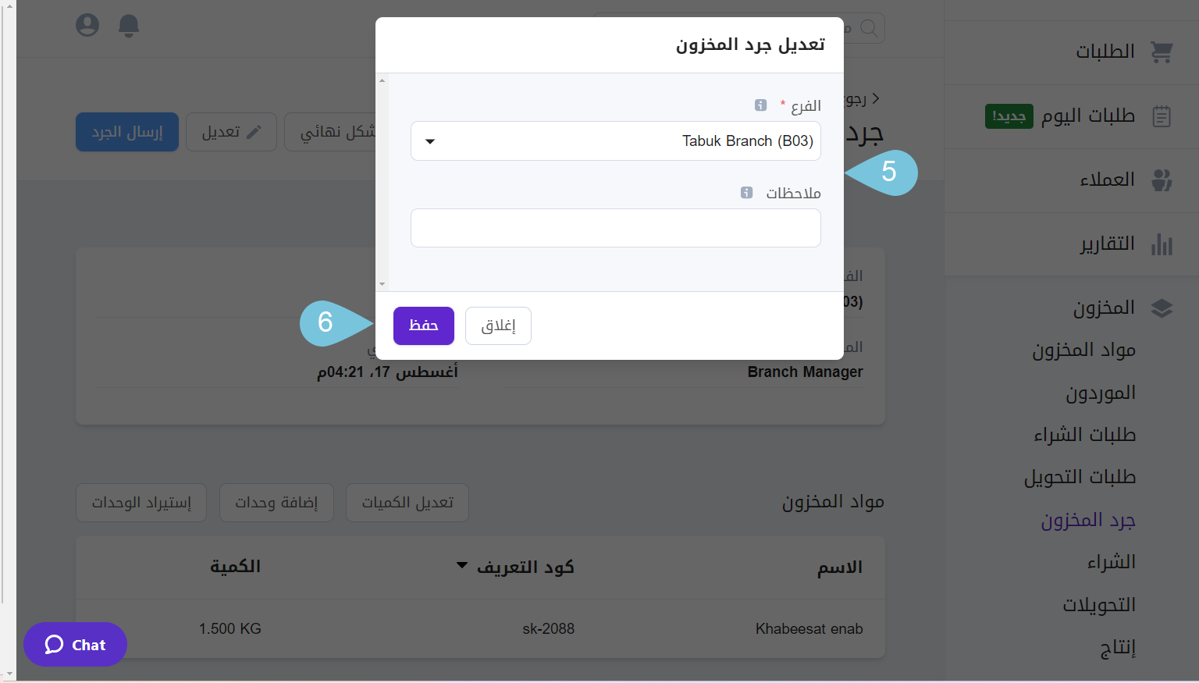Image resolution: width=1199 pixels, height=683 pixels.
Task: Open the Tabuk Branch (B03) dropdown
Action: (616, 141)
